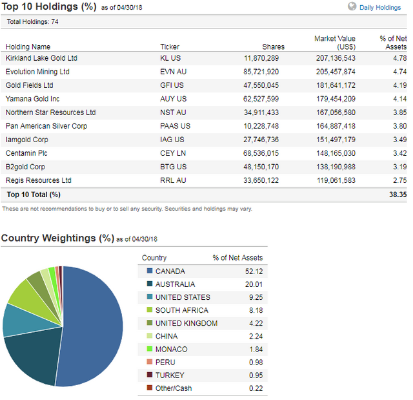Click the Holding Name column header
Screen dimensions: 413x400
point(28,47)
